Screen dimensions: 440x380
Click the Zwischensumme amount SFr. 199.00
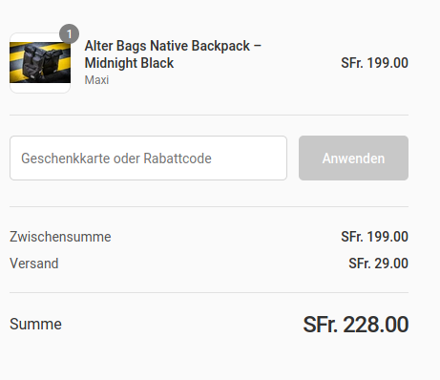374,237
